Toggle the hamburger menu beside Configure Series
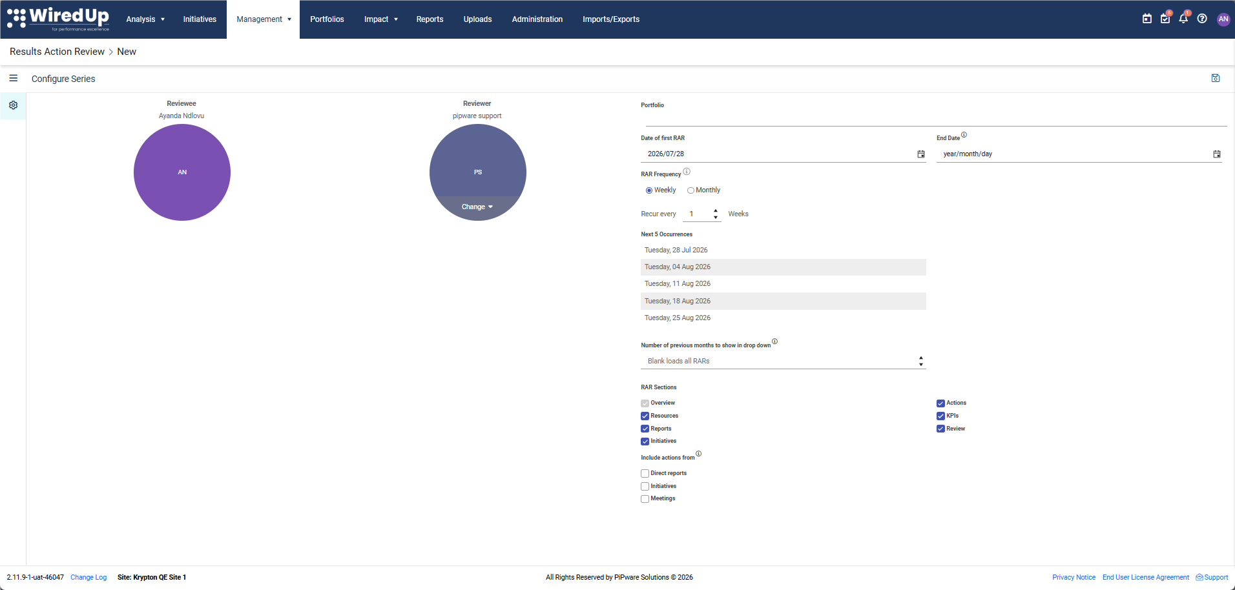Viewport: 1235px width, 590px height. 13,78
